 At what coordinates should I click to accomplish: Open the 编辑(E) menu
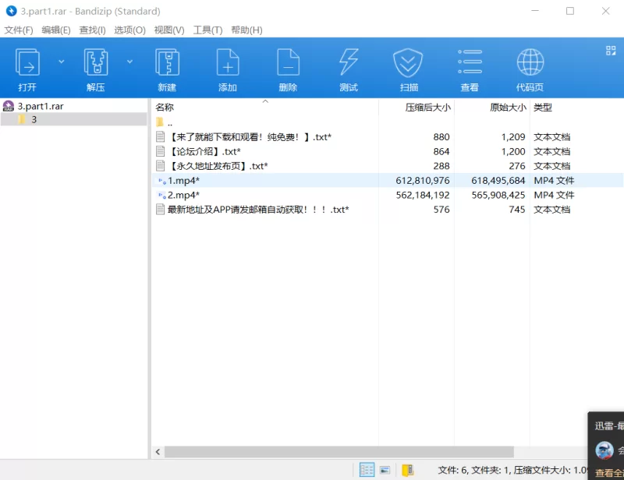56,30
